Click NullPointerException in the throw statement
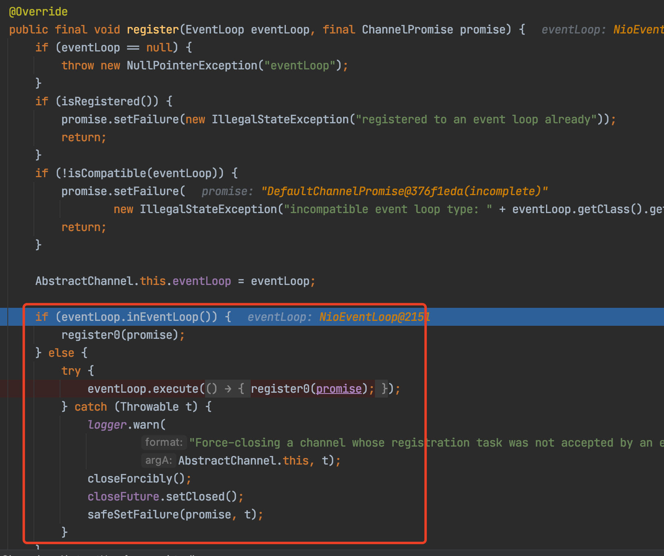This screenshot has width=664, height=556. pyautogui.click(x=192, y=65)
